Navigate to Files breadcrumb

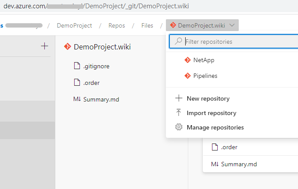click(147, 25)
